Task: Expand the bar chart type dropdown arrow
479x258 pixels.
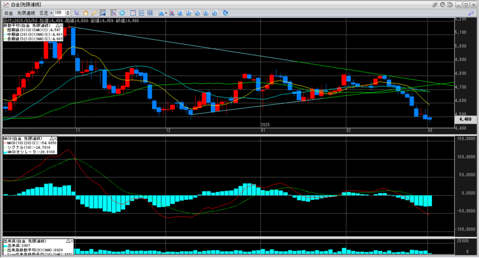Action: tap(167, 13)
